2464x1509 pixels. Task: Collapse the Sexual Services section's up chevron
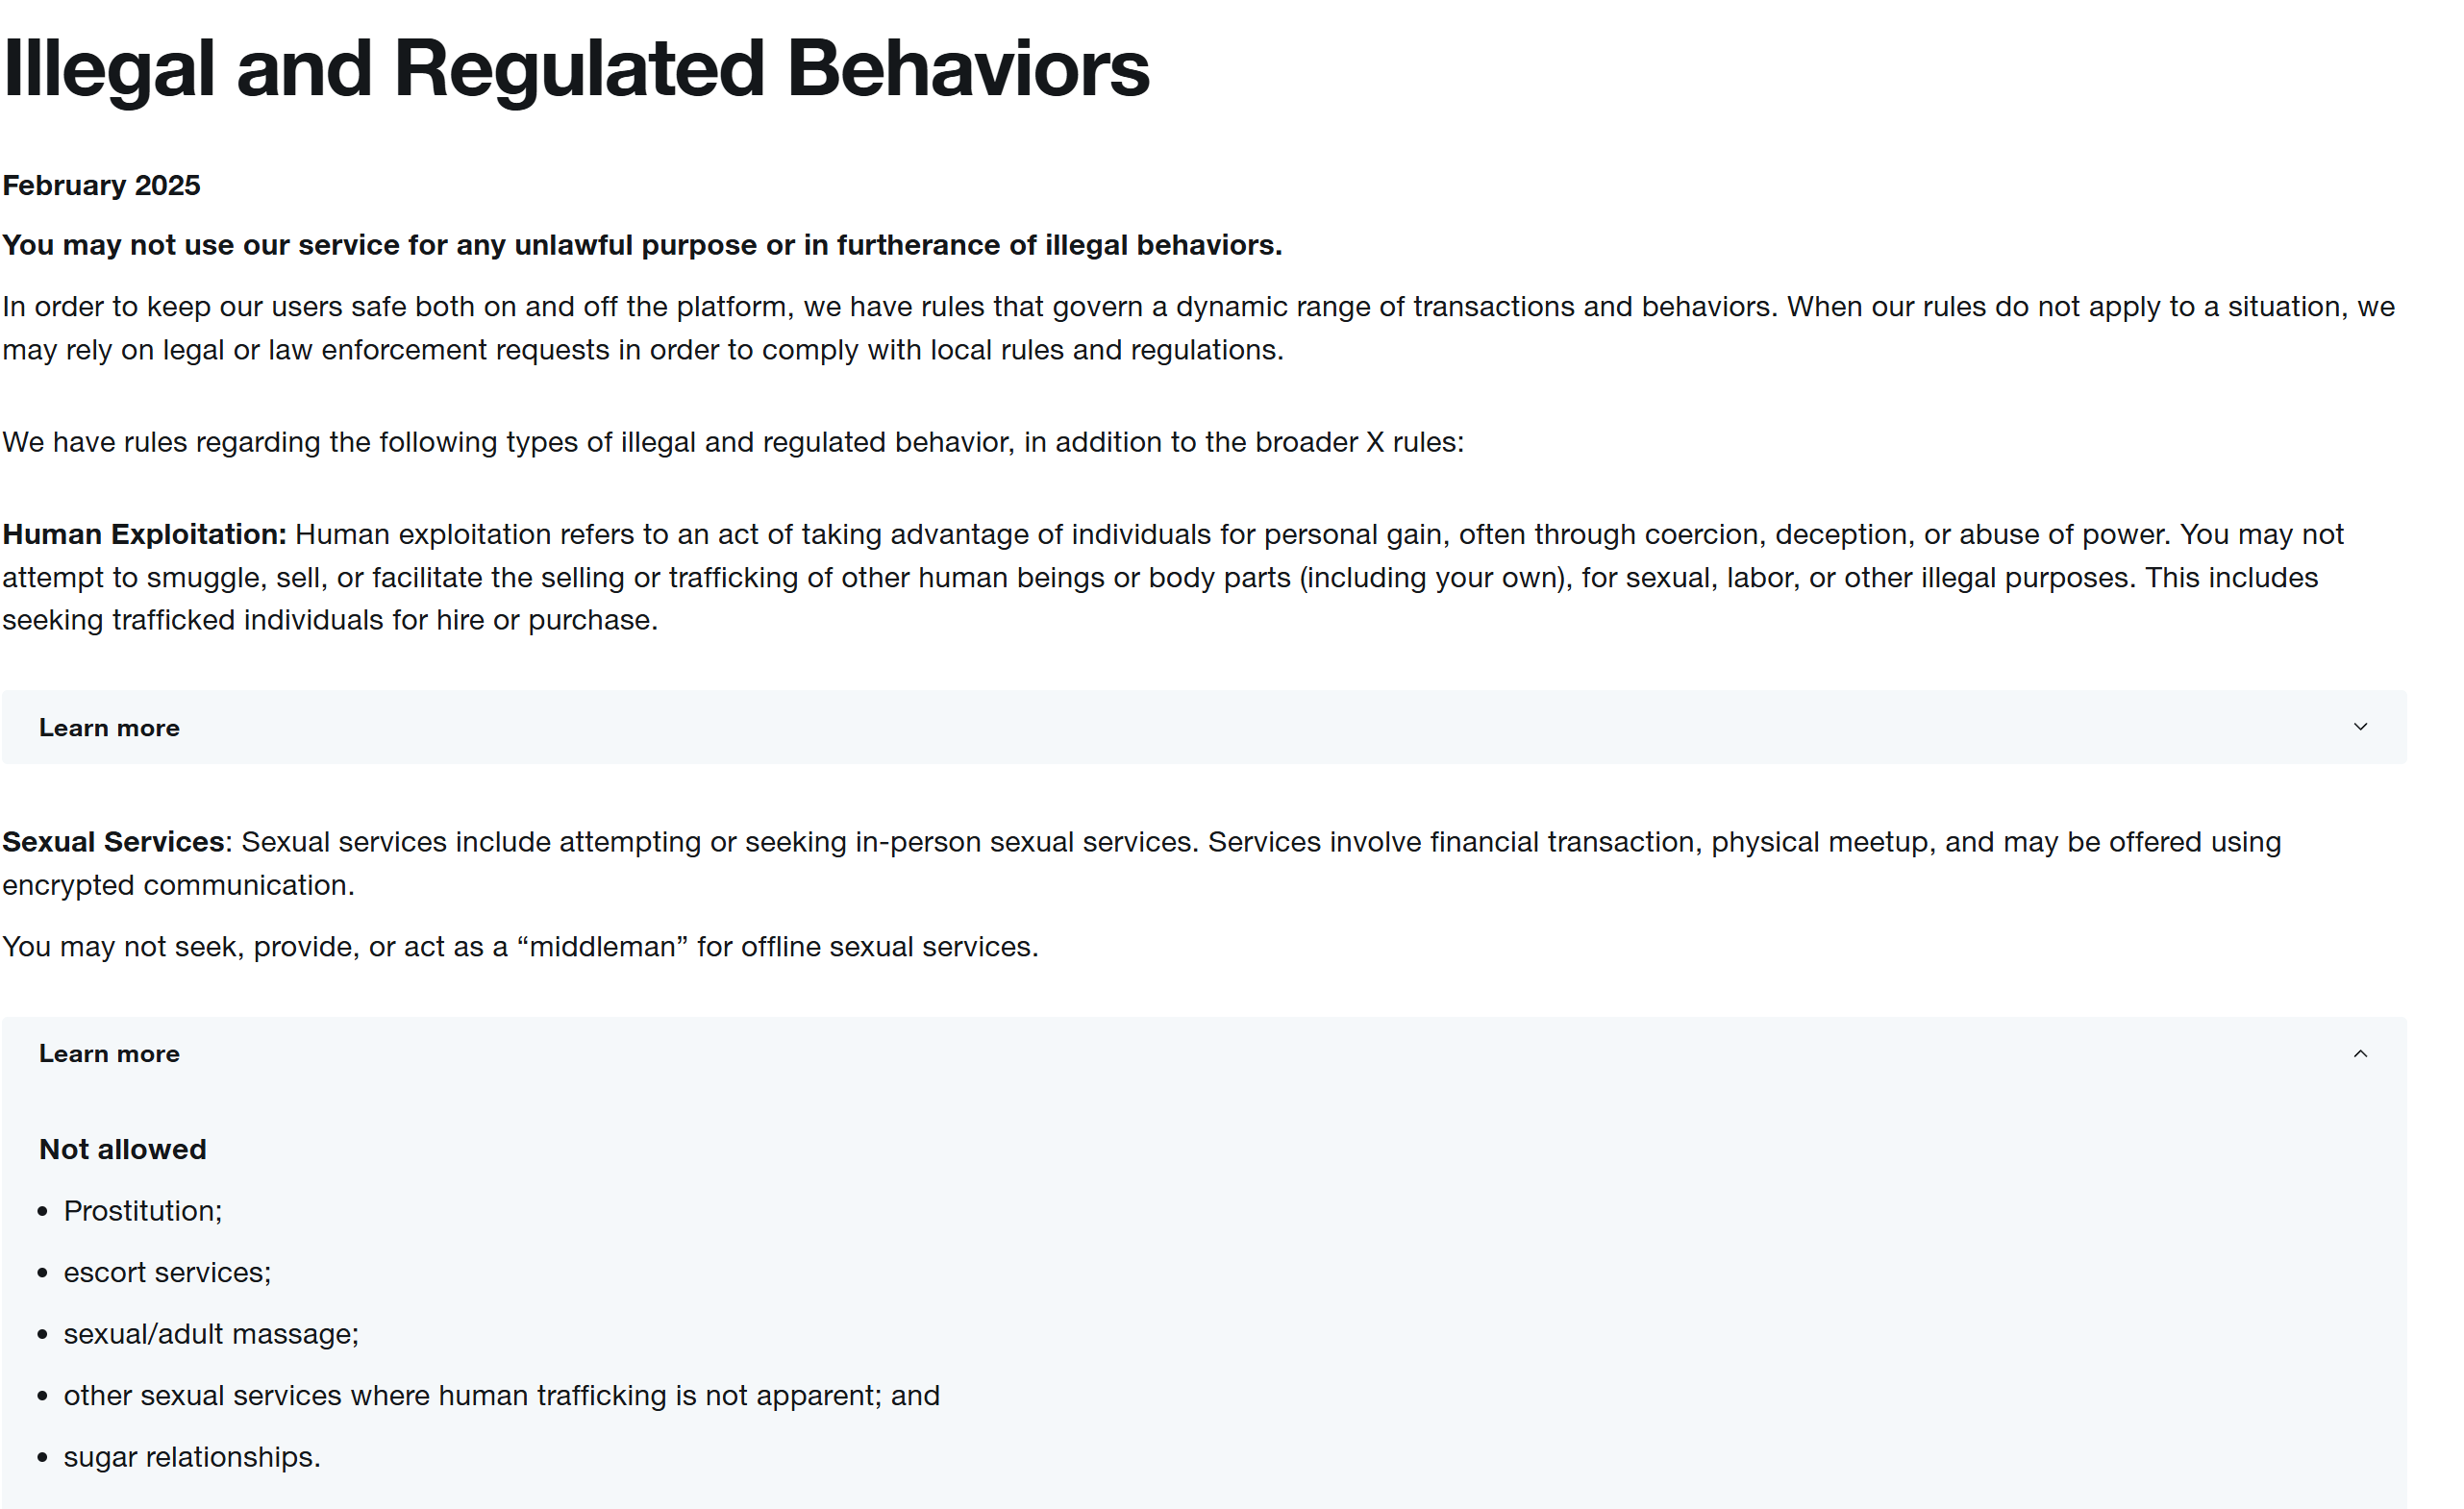[2360, 1053]
